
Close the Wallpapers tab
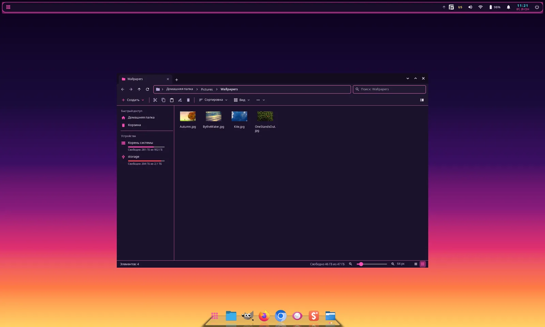point(168,79)
